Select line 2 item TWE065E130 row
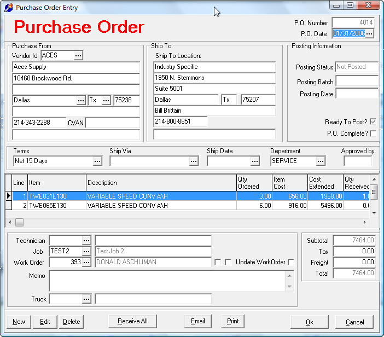Viewport: 384px width, 337px height. [x=187, y=206]
